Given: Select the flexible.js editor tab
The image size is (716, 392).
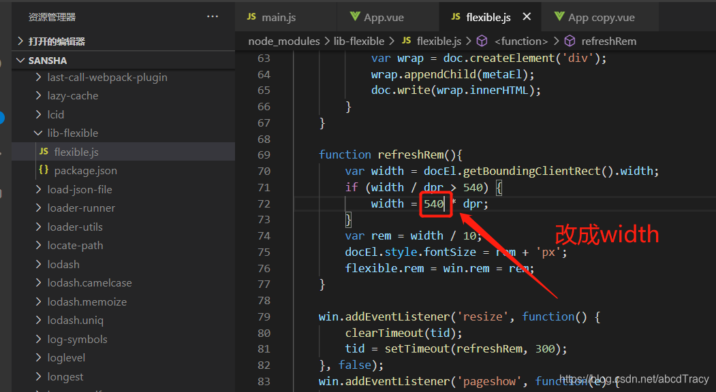Looking at the screenshot, I should coord(490,17).
